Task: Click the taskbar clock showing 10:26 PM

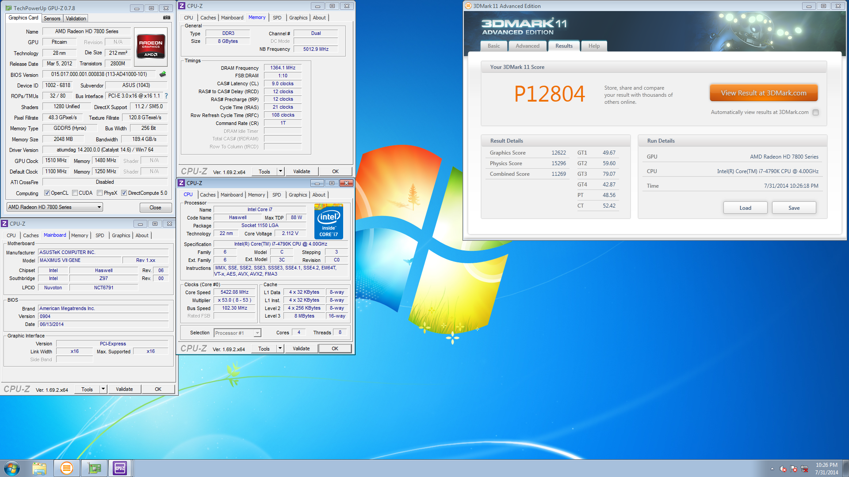Action: [x=826, y=469]
